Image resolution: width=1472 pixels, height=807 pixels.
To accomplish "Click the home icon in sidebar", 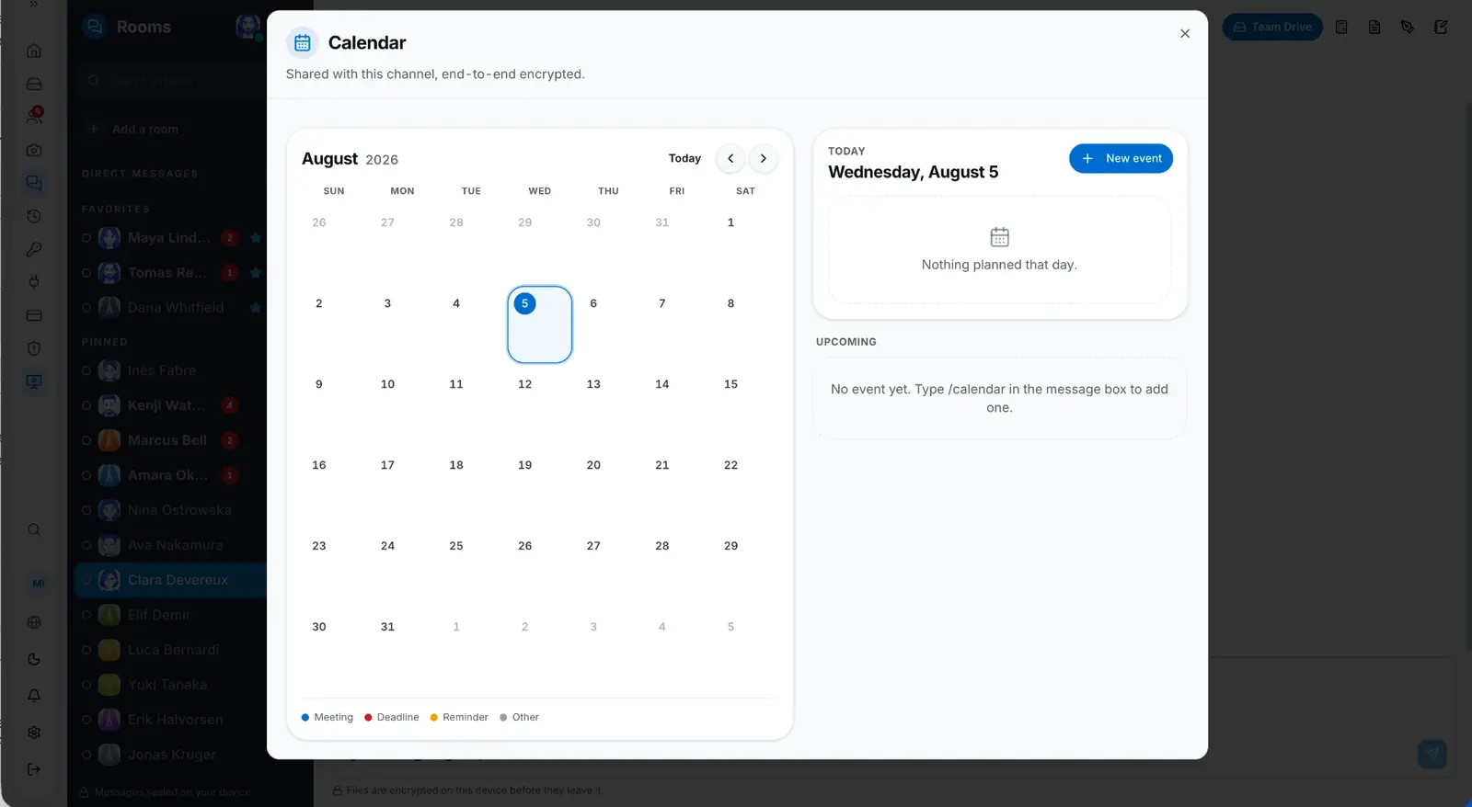I will 34,51.
